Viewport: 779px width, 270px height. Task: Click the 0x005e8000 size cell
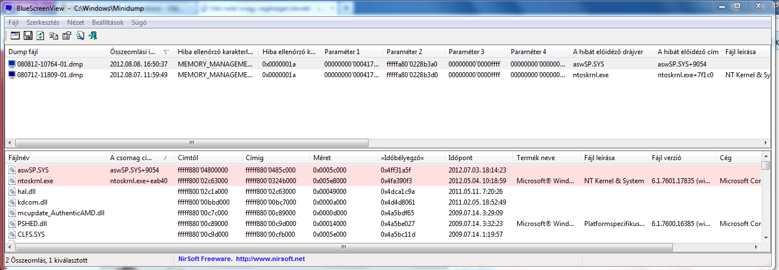(330, 181)
